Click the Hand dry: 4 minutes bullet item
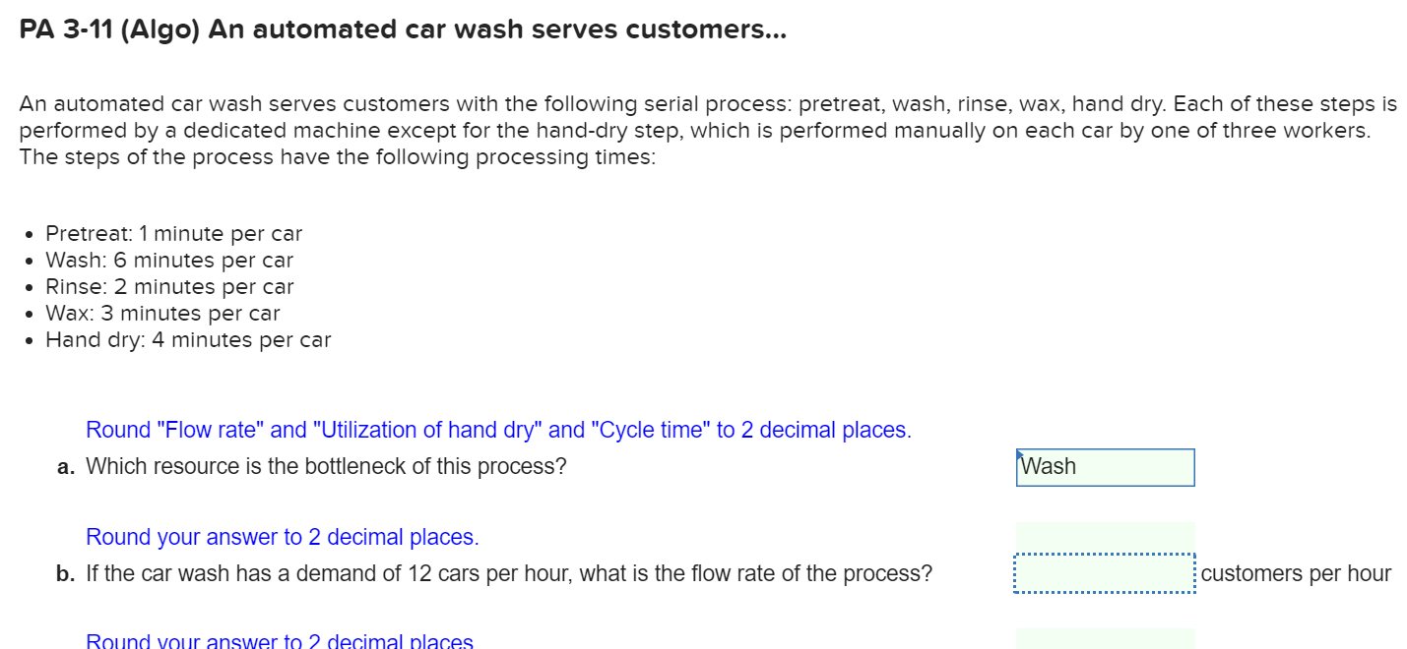Screen dimensions: 1407x649 pos(186,339)
